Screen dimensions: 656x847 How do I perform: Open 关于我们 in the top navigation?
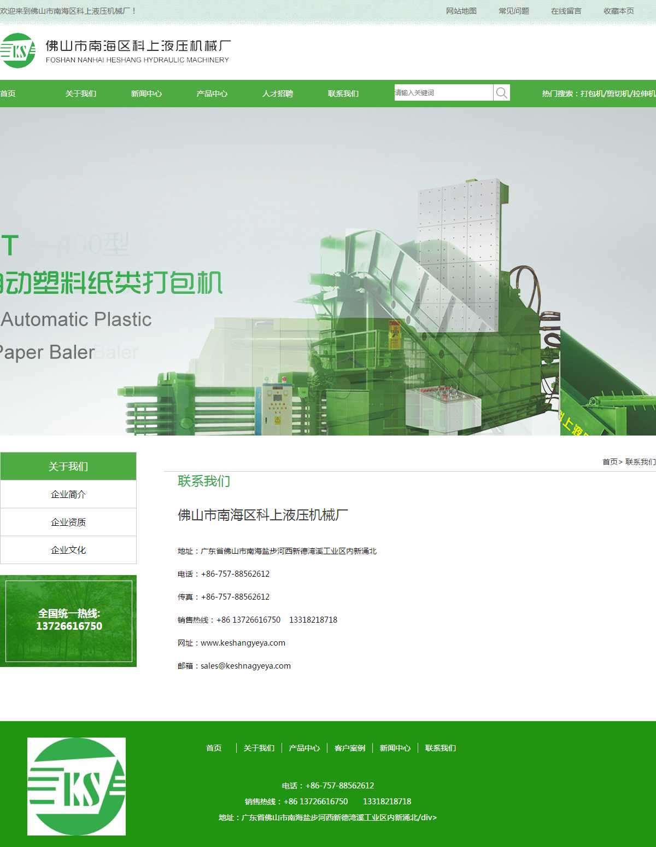pyautogui.click(x=81, y=94)
